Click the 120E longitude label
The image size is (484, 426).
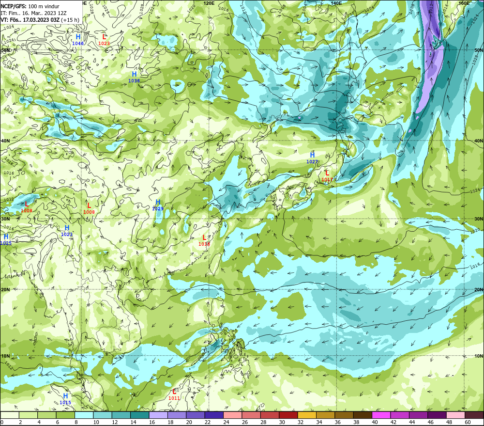click(209, 3)
